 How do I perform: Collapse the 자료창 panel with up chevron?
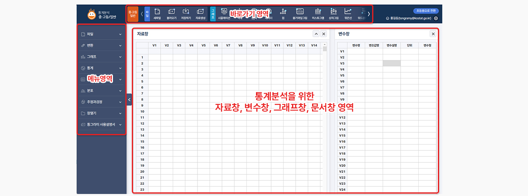pyautogui.click(x=316, y=34)
